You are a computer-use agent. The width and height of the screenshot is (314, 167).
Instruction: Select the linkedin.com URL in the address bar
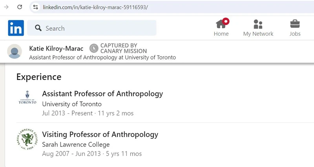tap(95, 7)
